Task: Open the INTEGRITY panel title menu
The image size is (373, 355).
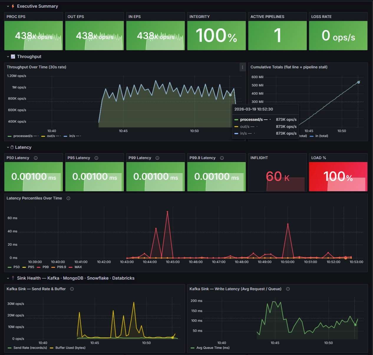Action: pyautogui.click(x=199, y=16)
